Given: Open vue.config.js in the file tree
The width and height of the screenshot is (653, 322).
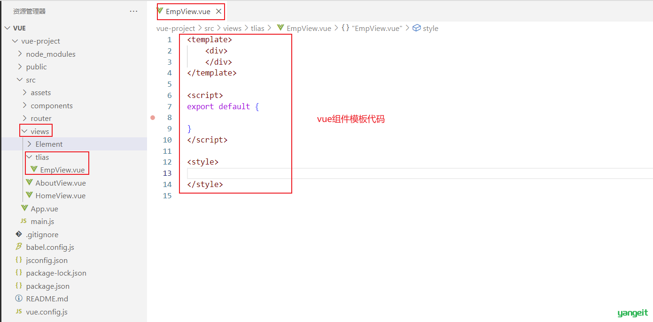Looking at the screenshot, I should [x=47, y=312].
